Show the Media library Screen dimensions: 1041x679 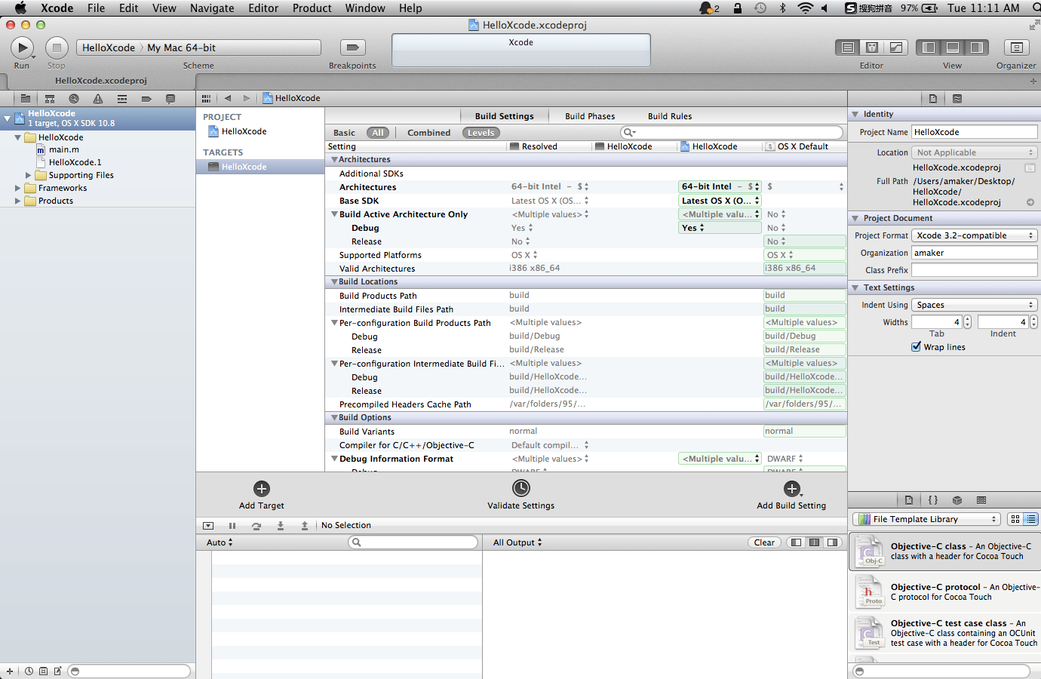point(981,500)
